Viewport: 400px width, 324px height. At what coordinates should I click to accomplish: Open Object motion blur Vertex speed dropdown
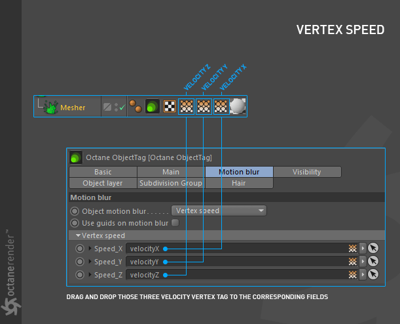click(x=219, y=211)
